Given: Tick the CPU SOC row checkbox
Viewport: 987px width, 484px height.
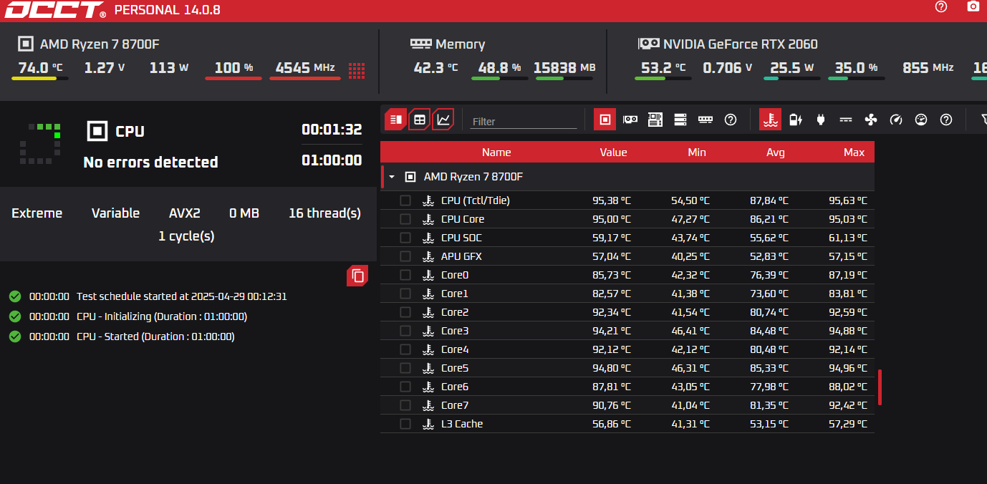Looking at the screenshot, I should tap(405, 238).
